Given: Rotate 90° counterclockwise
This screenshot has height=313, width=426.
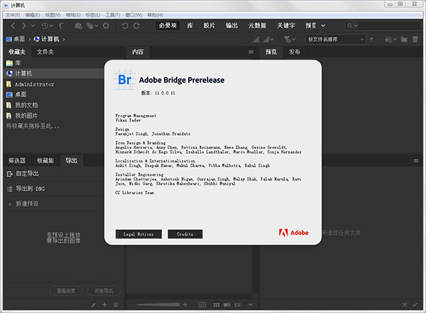Looking at the screenshot, I should click(125, 26).
